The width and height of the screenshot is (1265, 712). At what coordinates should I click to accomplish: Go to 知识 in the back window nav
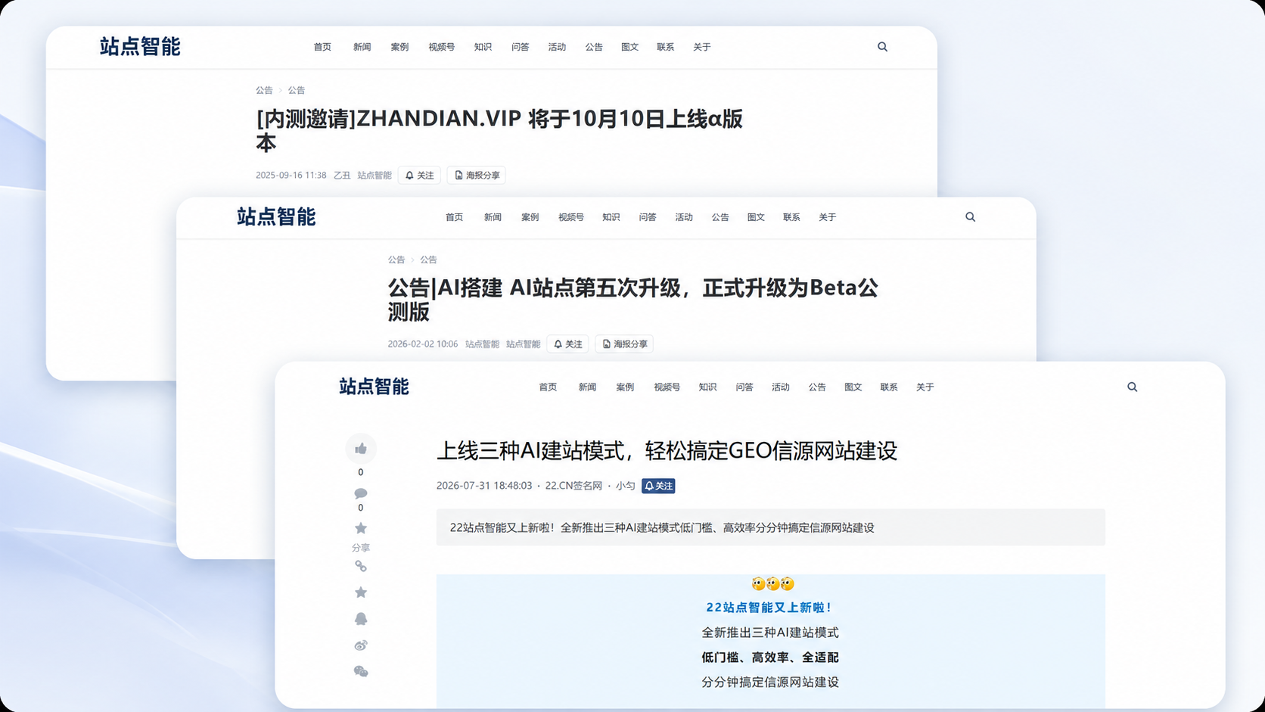point(483,47)
